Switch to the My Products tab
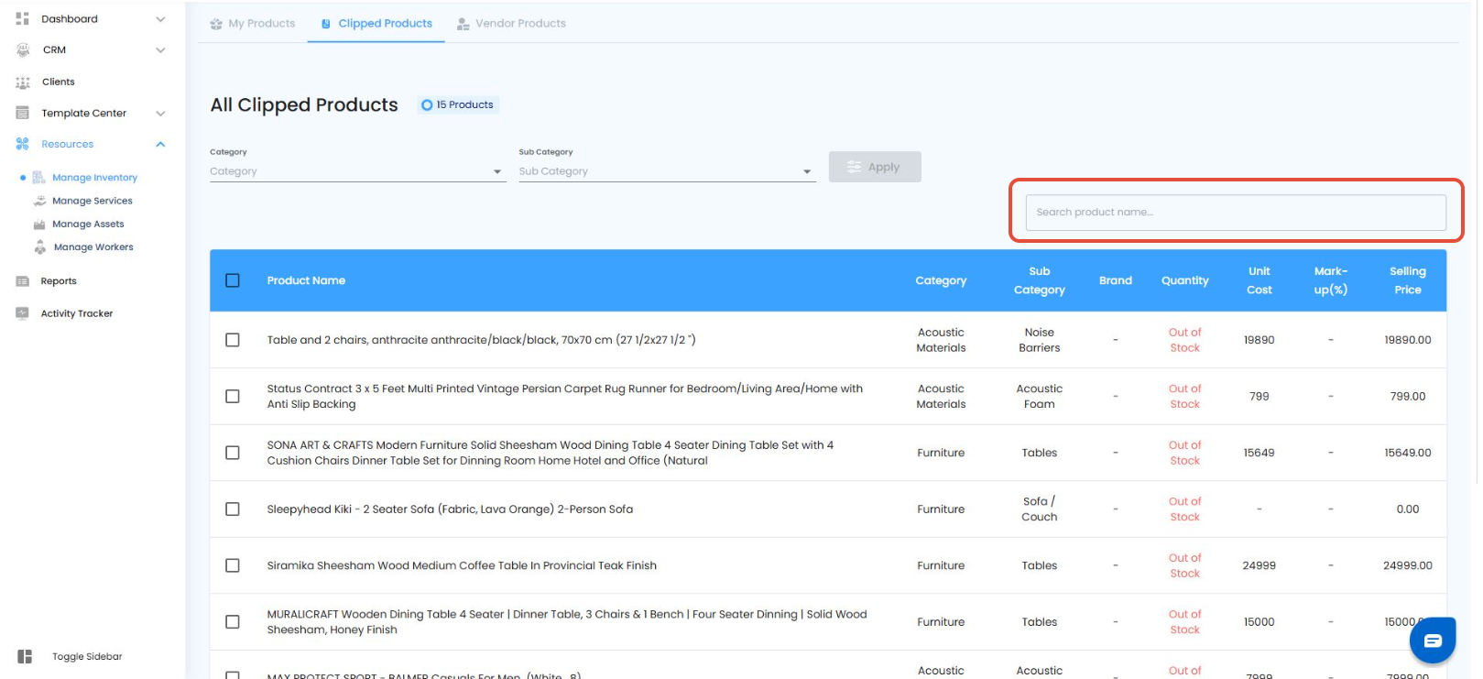Viewport: 1483px width, 679px height. pyautogui.click(x=253, y=24)
